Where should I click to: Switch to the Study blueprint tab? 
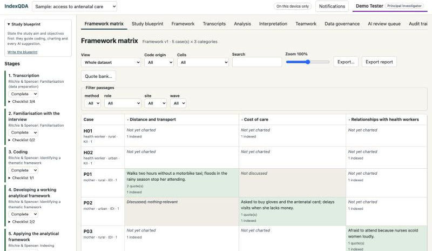(x=147, y=24)
